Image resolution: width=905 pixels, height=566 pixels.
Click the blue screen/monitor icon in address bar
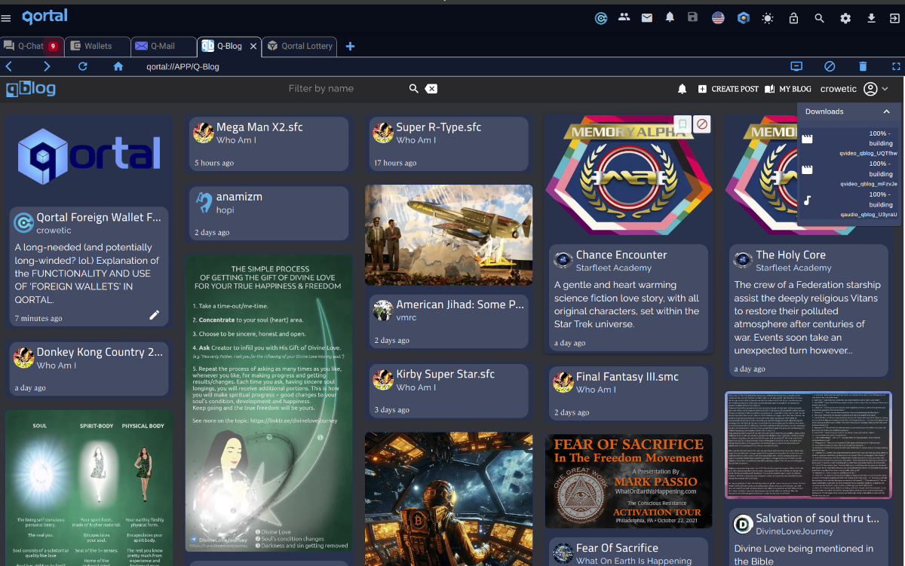tap(796, 66)
